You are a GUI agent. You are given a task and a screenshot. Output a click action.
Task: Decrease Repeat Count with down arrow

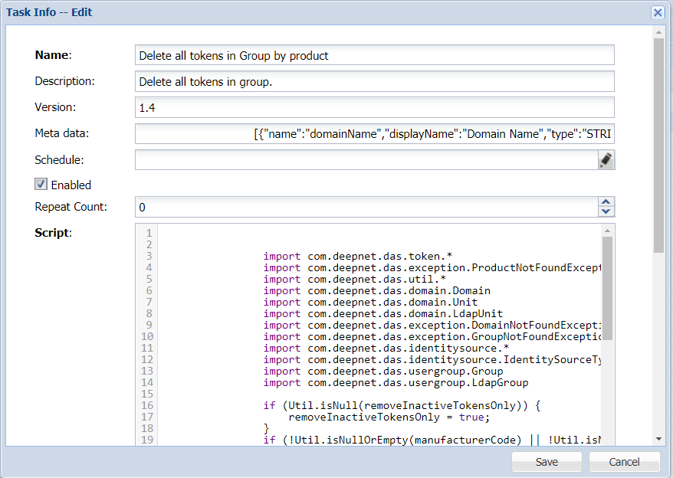coord(606,211)
